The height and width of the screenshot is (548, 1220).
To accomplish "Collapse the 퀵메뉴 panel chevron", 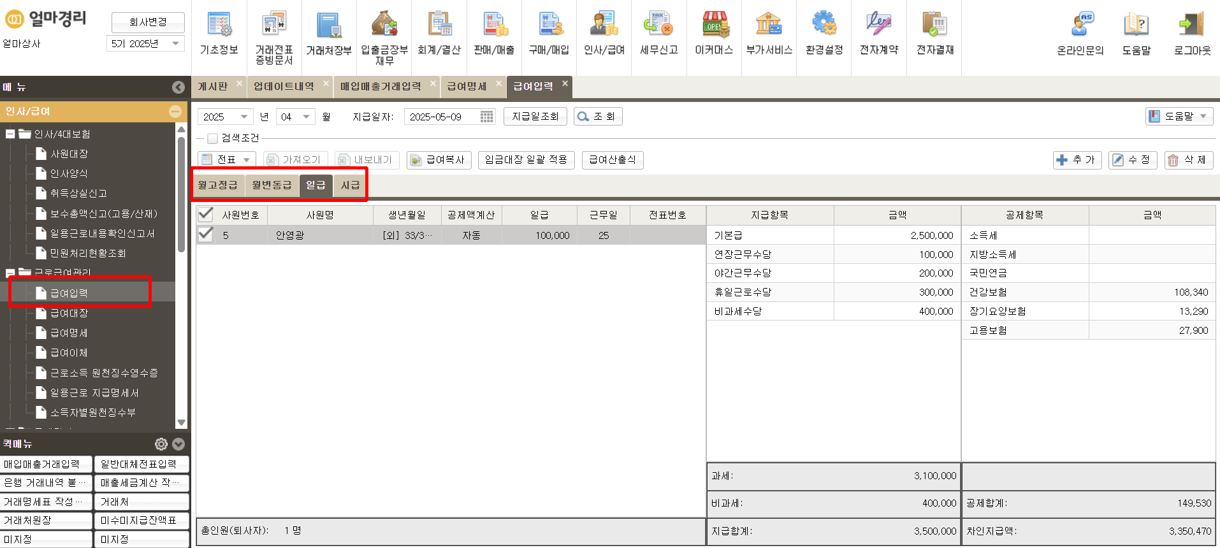I will coord(179,443).
